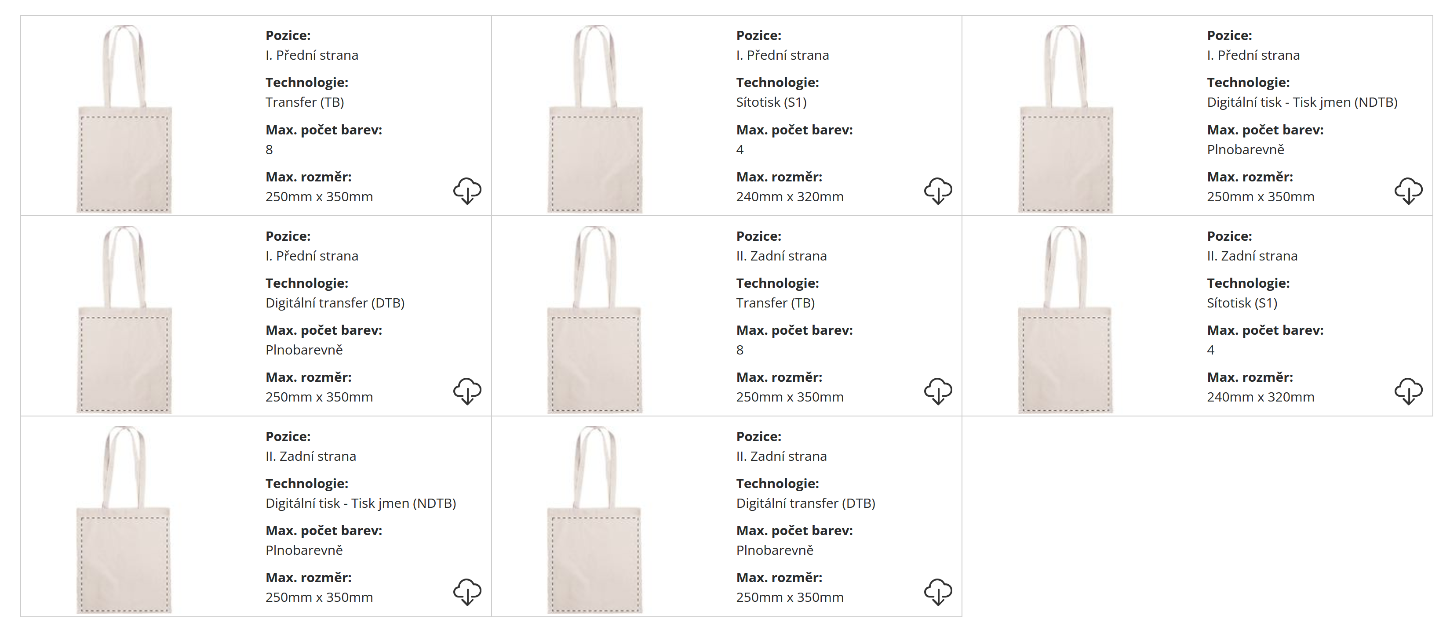Download template for back side Sítotisk (S1)
1450x637 pixels.
pyautogui.click(x=1408, y=391)
